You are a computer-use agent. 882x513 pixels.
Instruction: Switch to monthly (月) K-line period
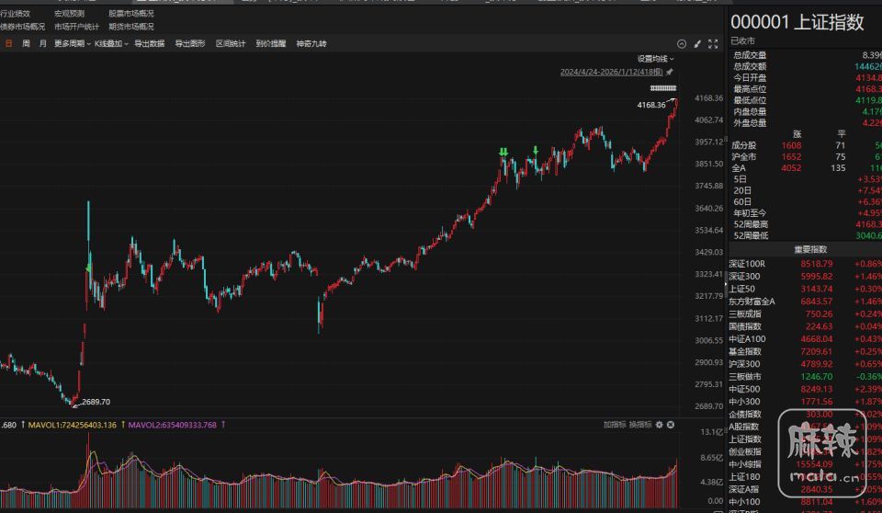point(42,44)
